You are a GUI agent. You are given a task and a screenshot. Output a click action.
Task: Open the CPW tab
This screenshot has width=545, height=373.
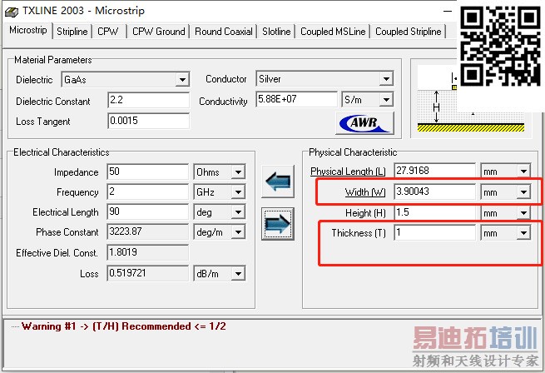click(107, 32)
